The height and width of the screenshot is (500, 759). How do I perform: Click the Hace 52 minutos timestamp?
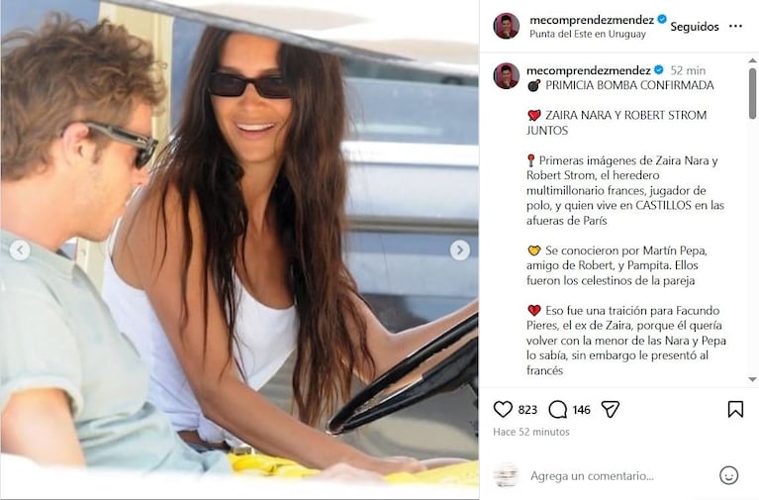[531, 432]
